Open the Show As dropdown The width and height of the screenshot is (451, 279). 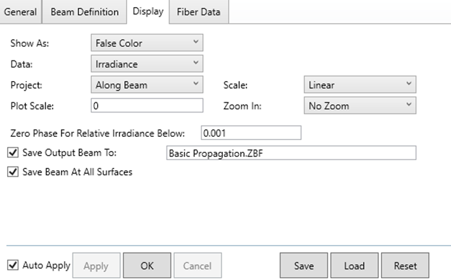pos(146,43)
